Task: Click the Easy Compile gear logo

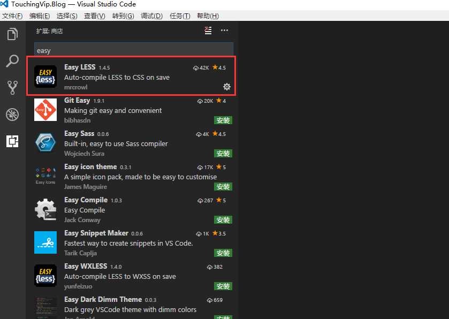Action: point(45,209)
